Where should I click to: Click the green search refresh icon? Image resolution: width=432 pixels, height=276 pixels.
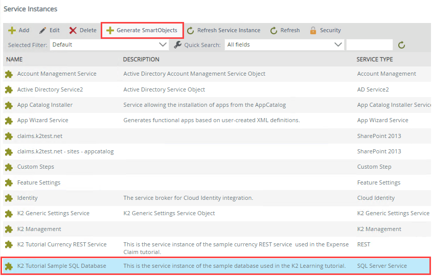click(x=401, y=45)
